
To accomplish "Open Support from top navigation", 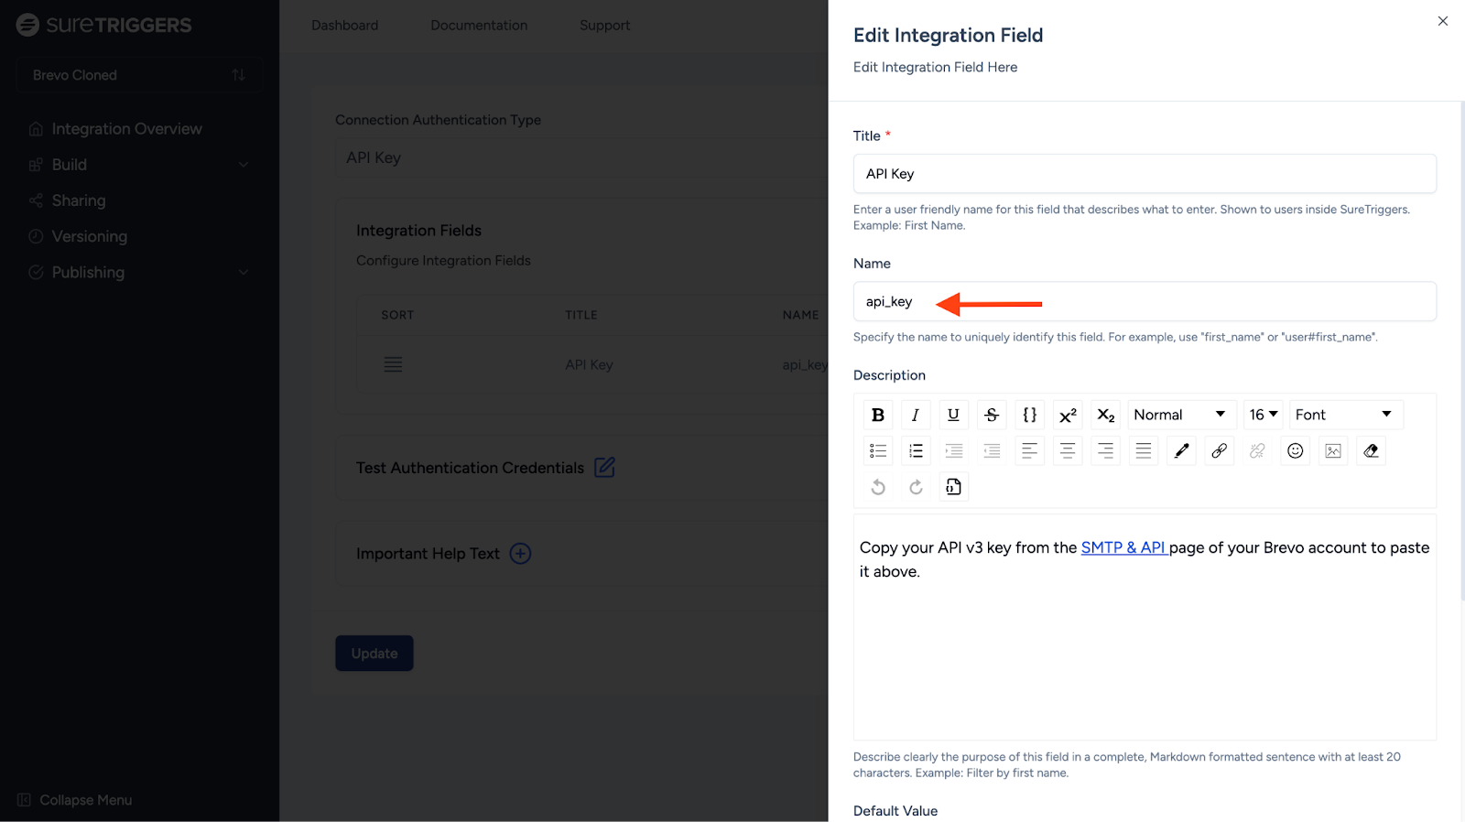I will (x=604, y=25).
